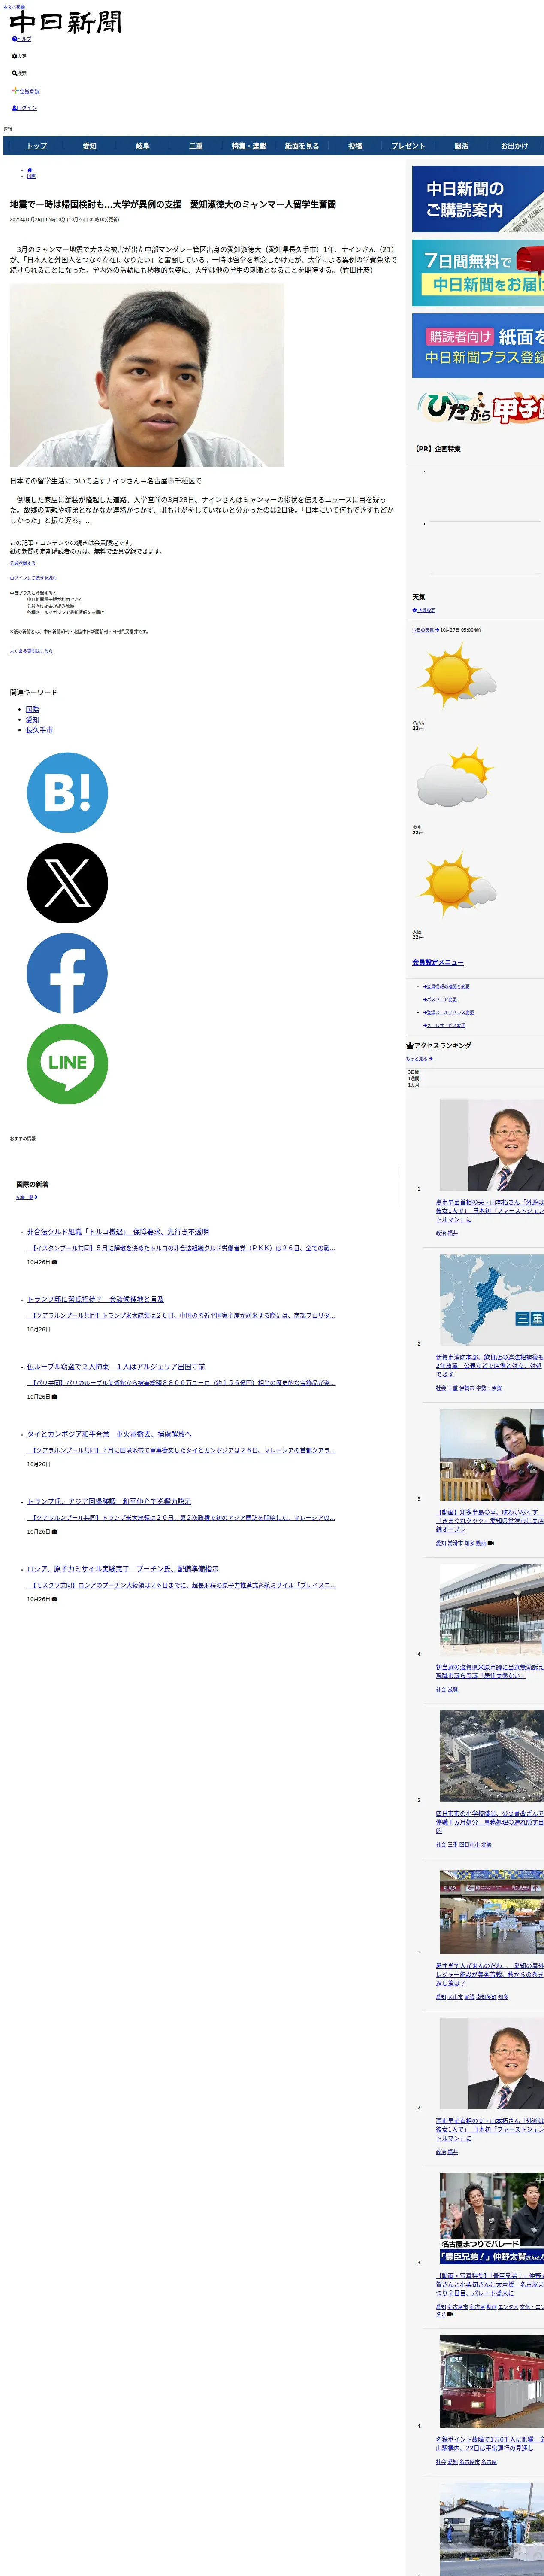
Task: Open the 設定 settings gear
Action: 19,56
